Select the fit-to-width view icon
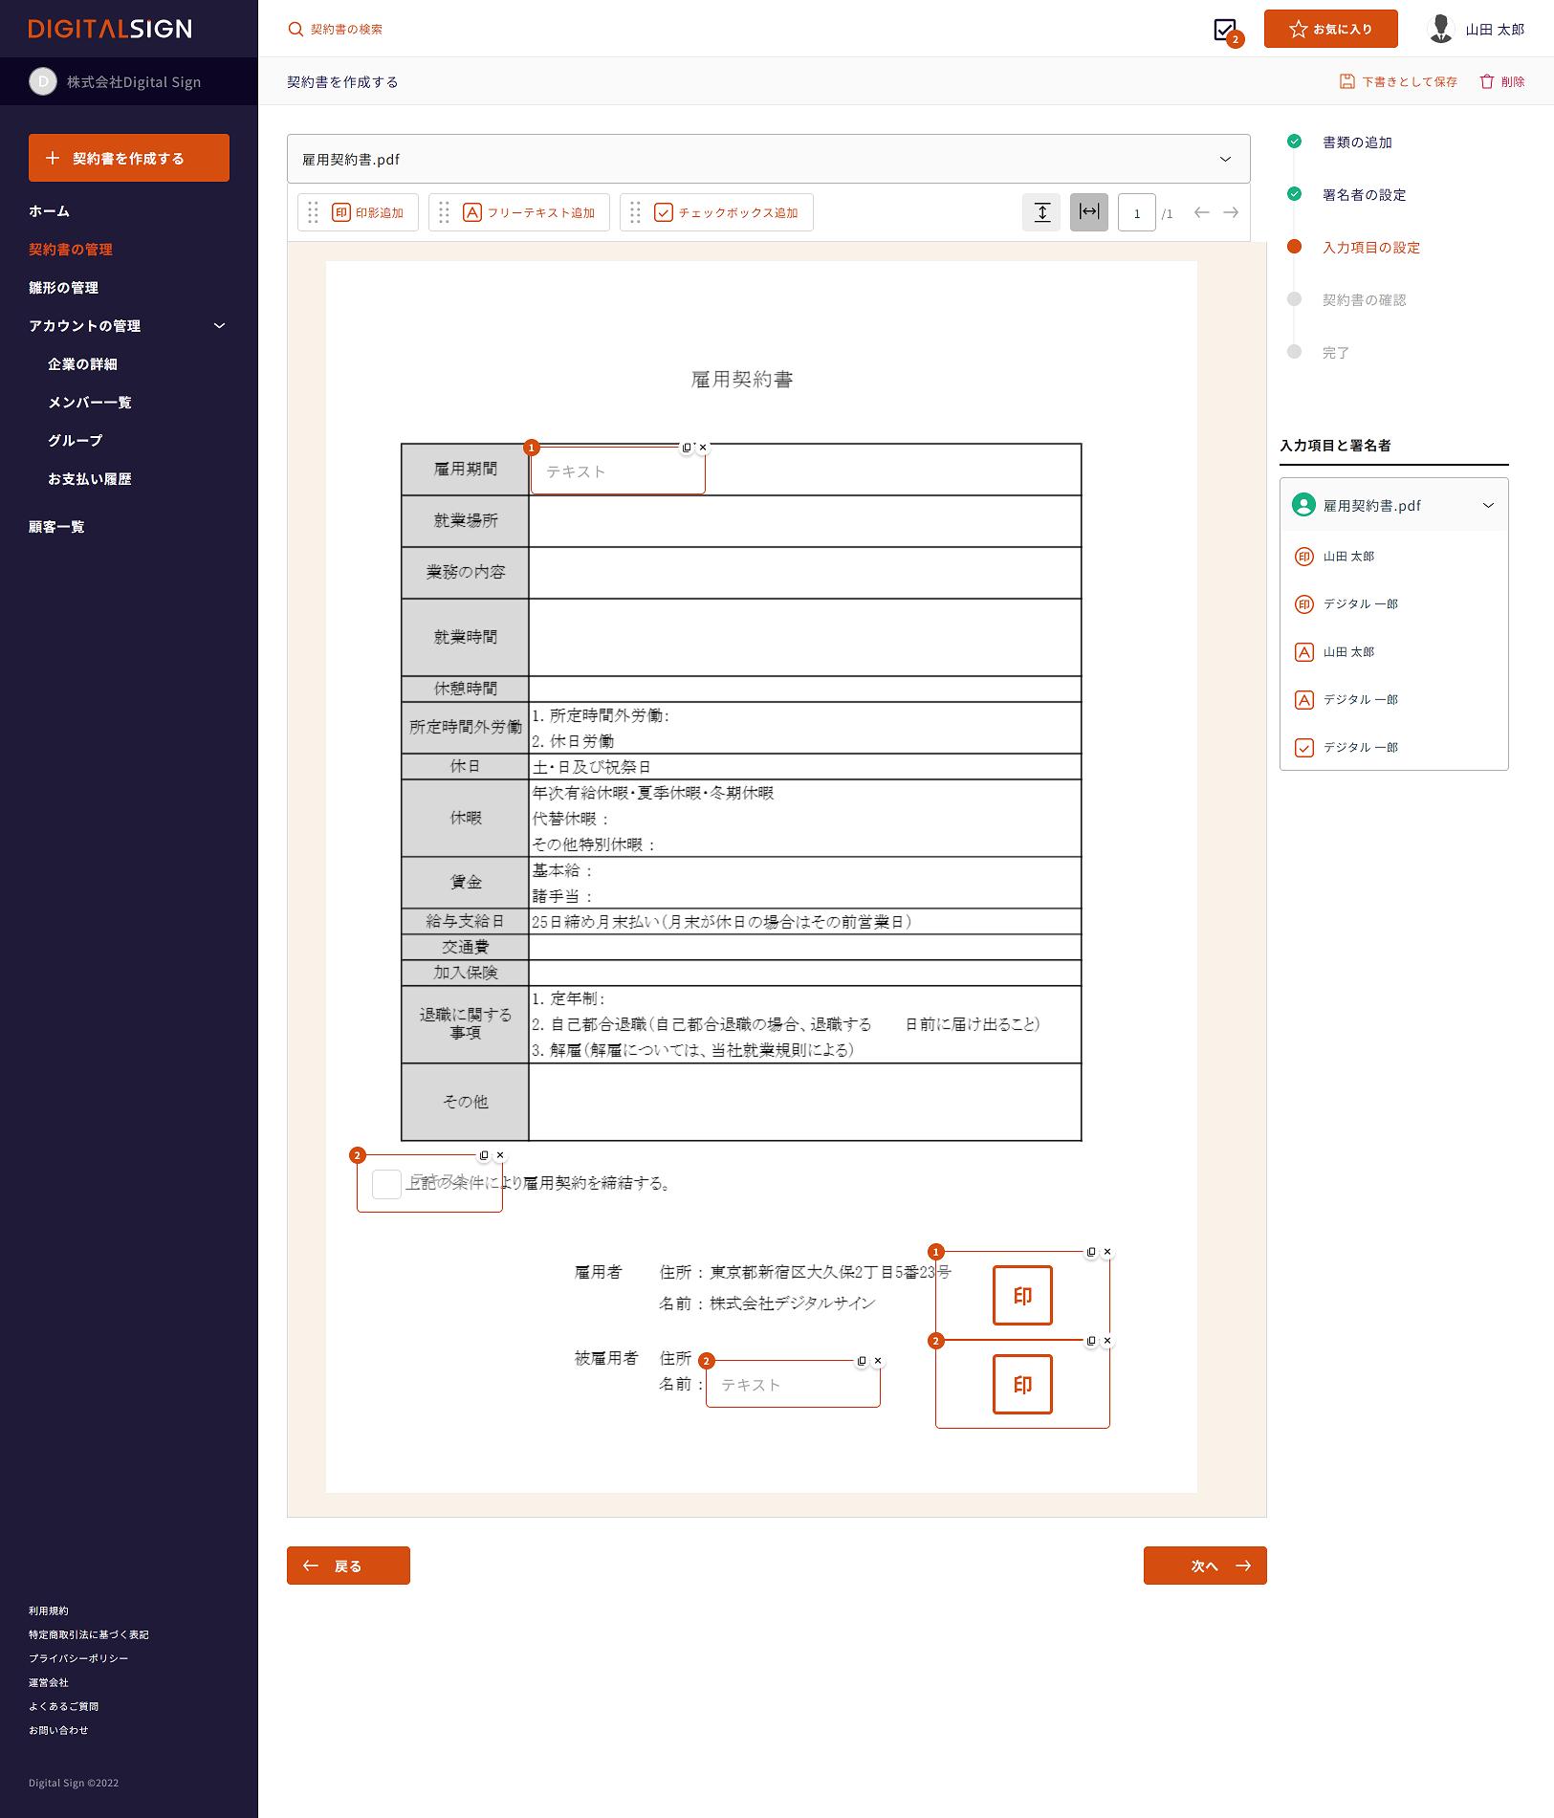Screen dimensions: 1554x1818 pos(1088,212)
